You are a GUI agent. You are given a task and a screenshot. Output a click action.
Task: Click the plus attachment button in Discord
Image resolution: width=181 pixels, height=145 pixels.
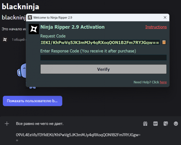pyautogui.click(x=7, y=124)
